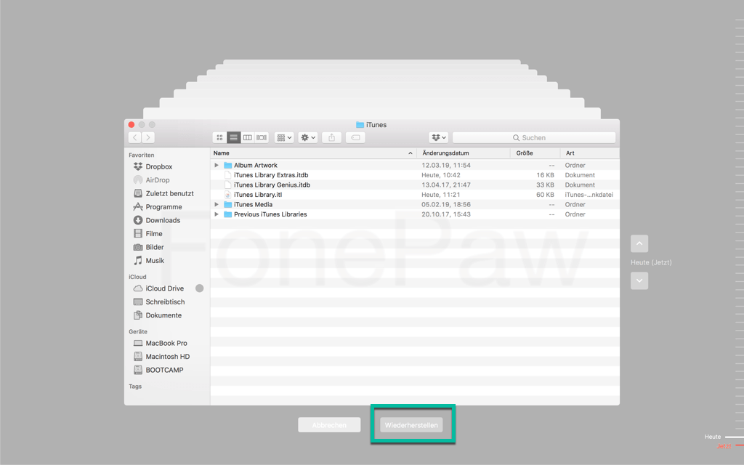The image size is (744, 465).
Task: Expand the Previous iTunes Libraries folder
Action: (x=217, y=214)
